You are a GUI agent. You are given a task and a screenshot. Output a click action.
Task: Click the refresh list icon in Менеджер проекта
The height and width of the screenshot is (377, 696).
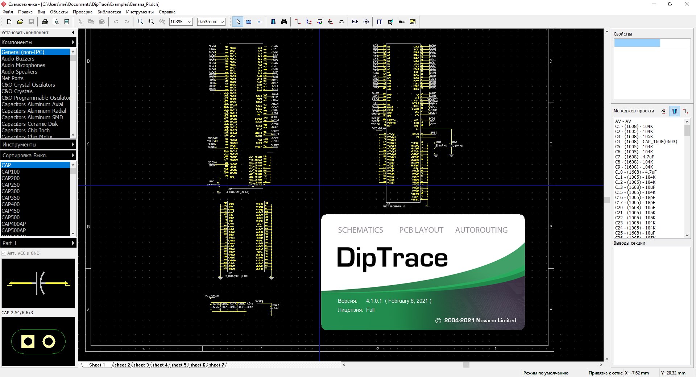[663, 111]
